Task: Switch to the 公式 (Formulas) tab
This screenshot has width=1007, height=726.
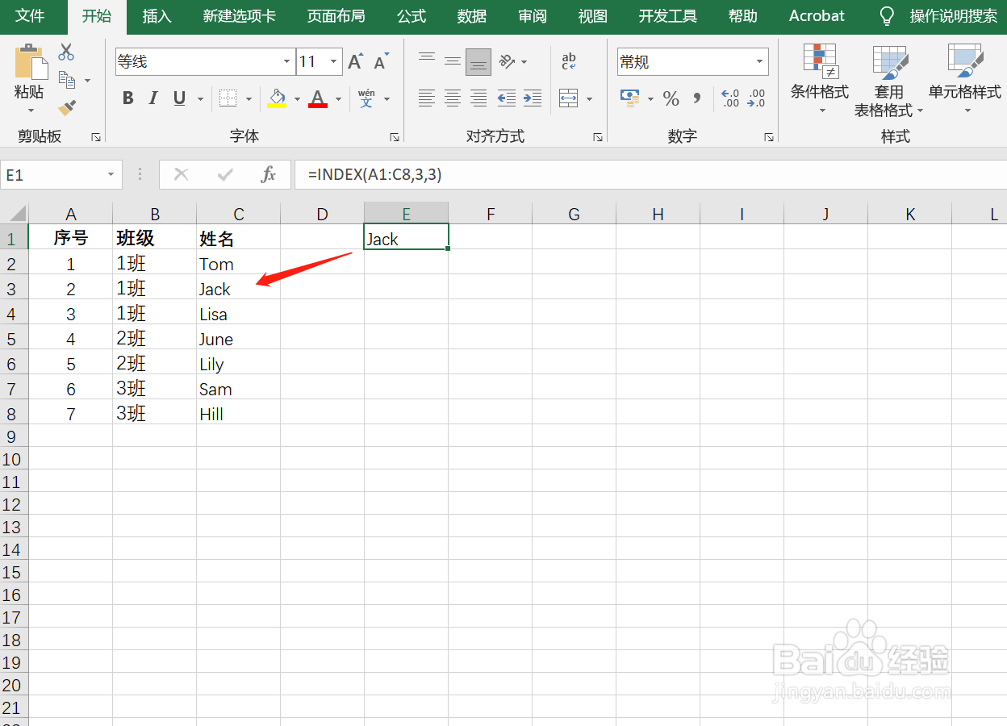Action: click(x=412, y=16)
